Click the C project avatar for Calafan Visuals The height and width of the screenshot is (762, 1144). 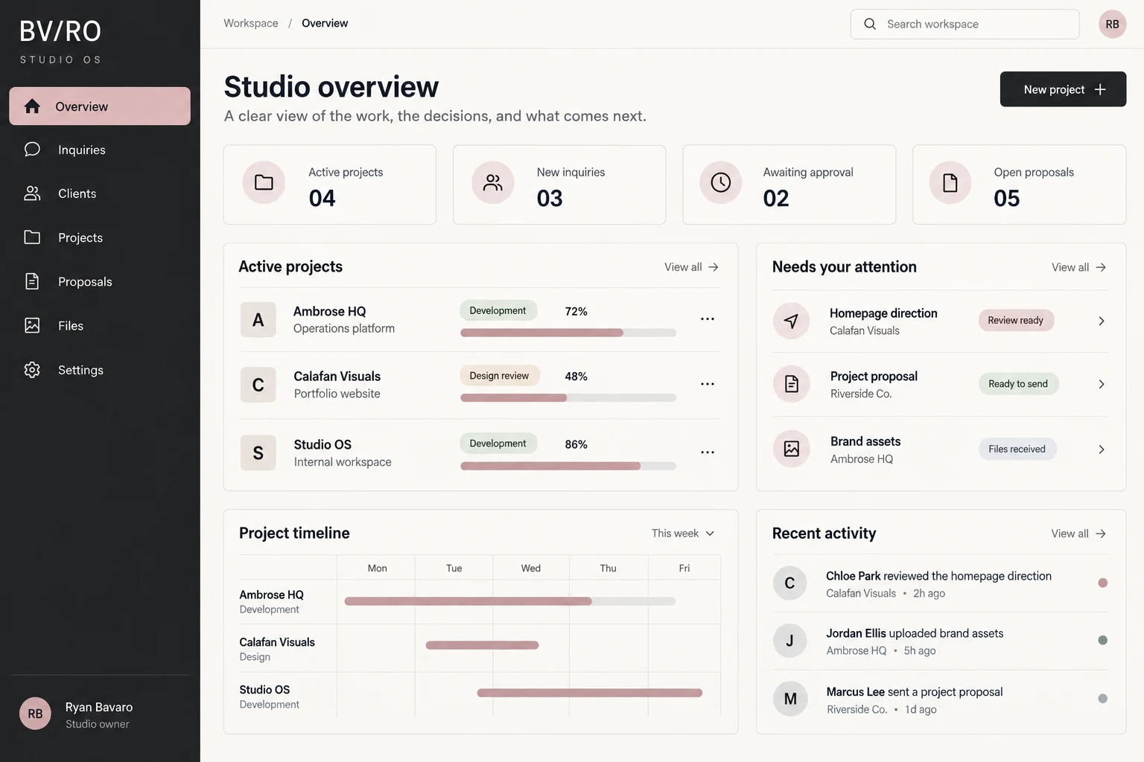(258, 385)
